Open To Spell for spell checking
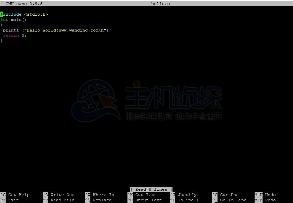Viewport: 293px width, 203px height. [187, 200]
